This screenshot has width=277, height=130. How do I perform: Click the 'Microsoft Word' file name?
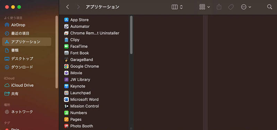click(85, 99)
